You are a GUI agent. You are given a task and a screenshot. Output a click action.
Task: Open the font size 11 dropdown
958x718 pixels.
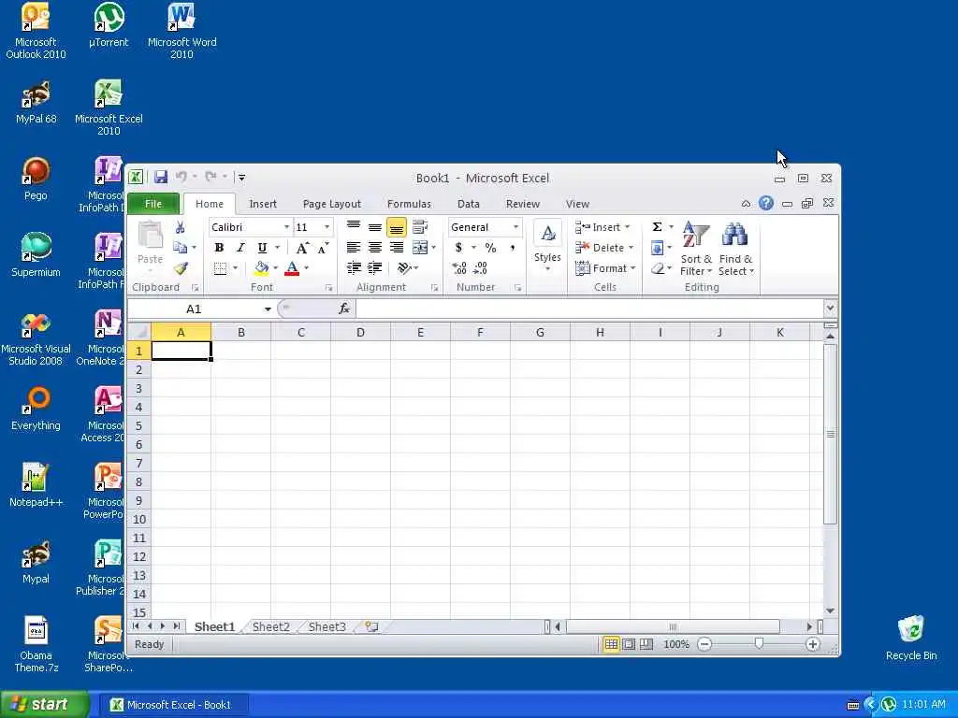pos(327,227)
